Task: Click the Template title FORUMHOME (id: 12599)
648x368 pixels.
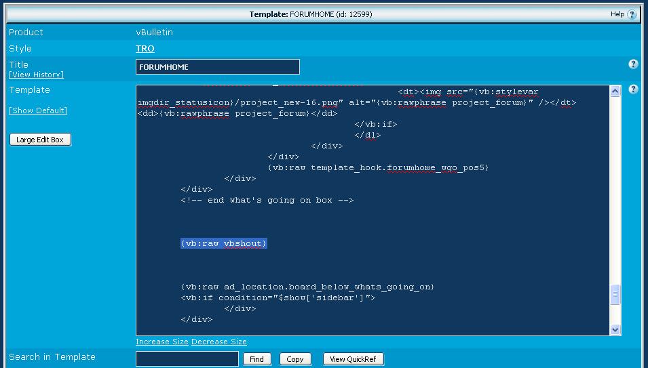Action: [x=311, y=14]
